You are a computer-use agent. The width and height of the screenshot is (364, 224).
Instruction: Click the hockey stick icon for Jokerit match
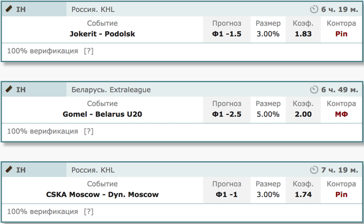(9, 9)
